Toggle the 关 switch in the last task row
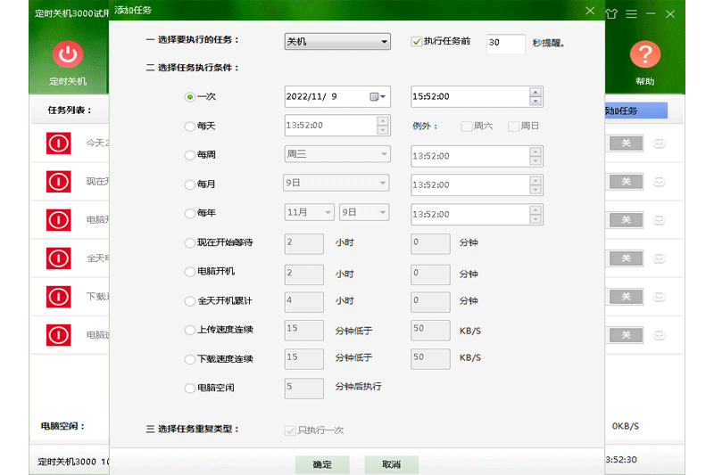714x475 pixels. [627, 335]
